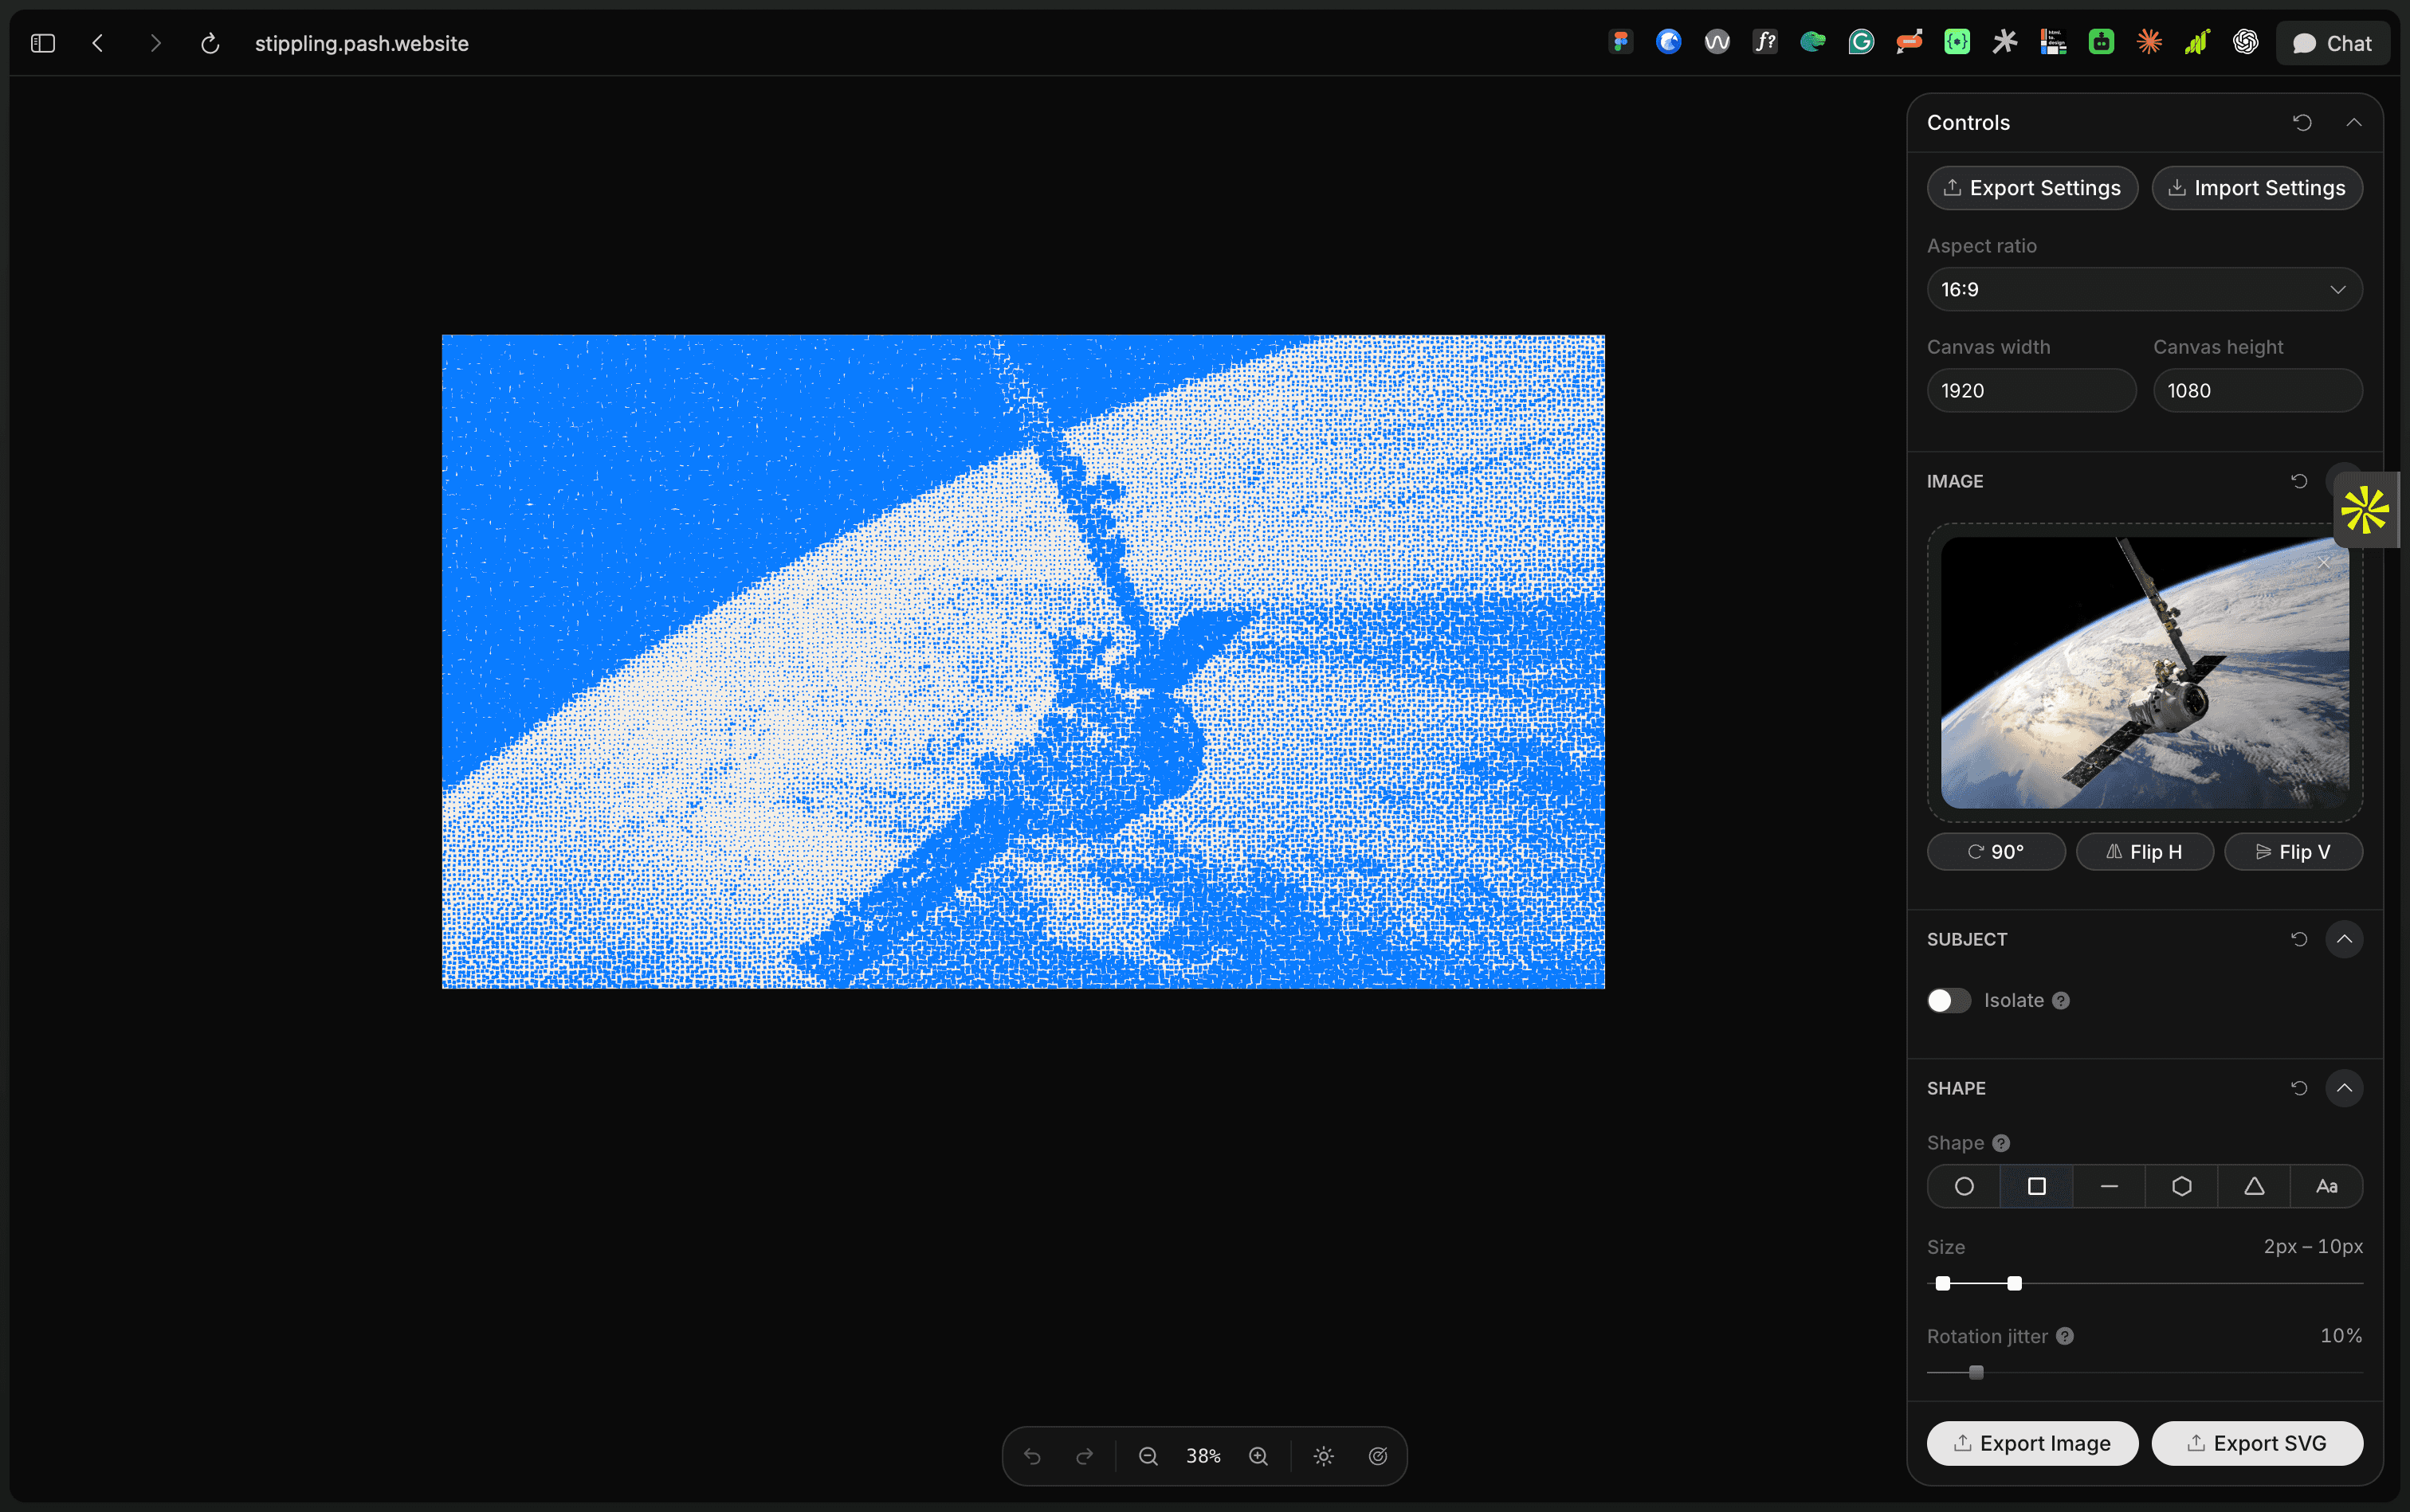Click Export Settings button
2410x1512 pixels.
pos(2031,188)
